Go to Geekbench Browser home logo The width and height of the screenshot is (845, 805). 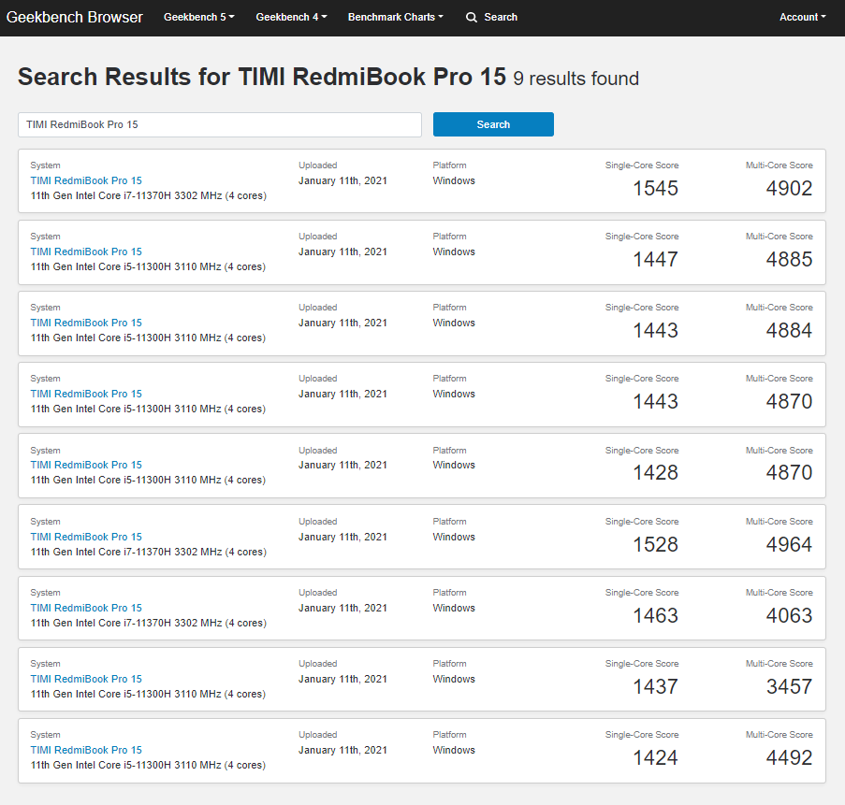[74, 17]
